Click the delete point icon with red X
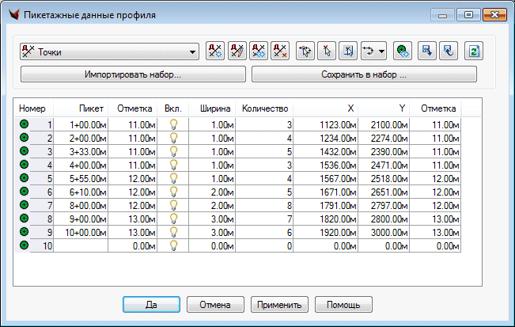 point(279,52)
